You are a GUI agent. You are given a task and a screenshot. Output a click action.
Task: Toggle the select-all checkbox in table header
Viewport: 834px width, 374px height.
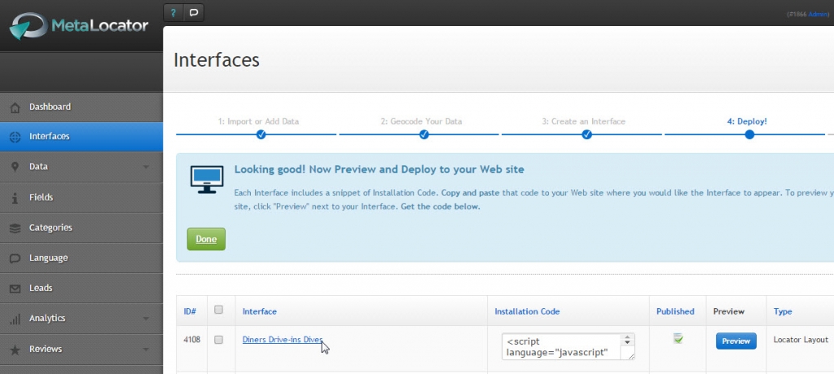click(218, 310)
